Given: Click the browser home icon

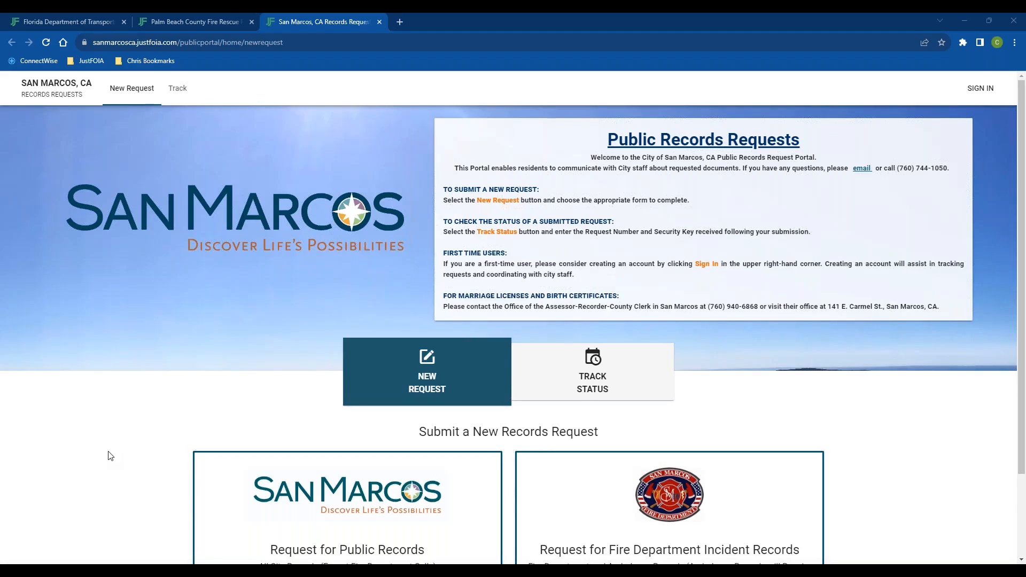Looking at the screenshot, I should click(63, 42).
